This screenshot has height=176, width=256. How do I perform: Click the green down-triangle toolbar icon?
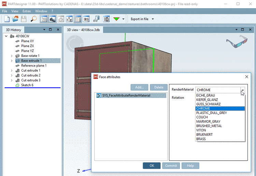point(117,19)
